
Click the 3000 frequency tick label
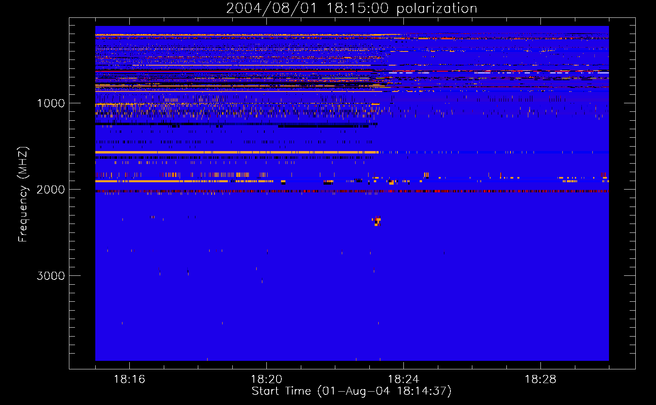click(51, 276)
